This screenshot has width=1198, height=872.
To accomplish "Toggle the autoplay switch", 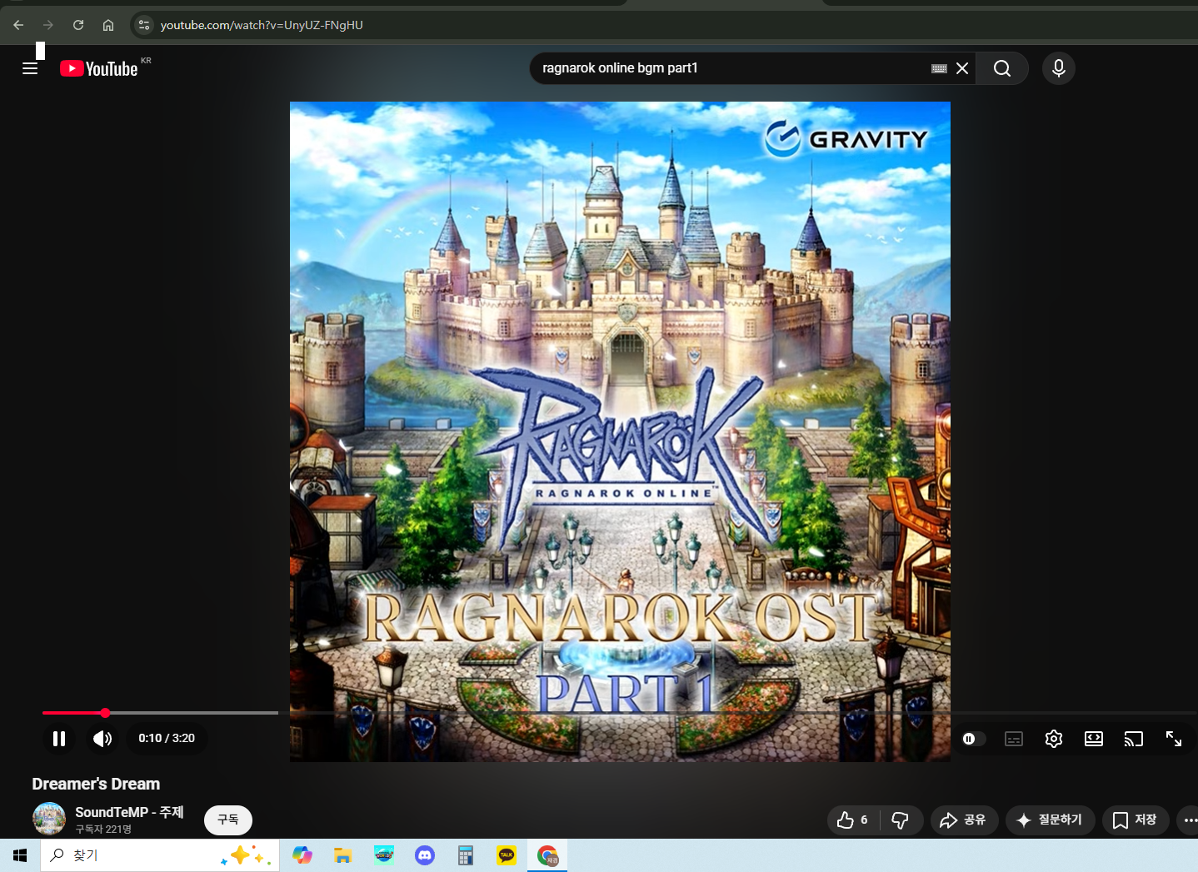I will [972, 739].
